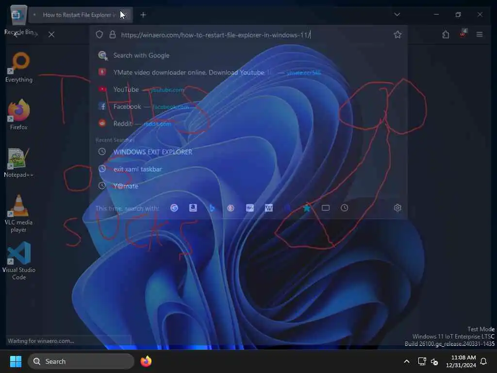Launch the Visual Studio Code shortcut
Image resolution: width=497 pixels, height=373 pixels.
(19, 261)
